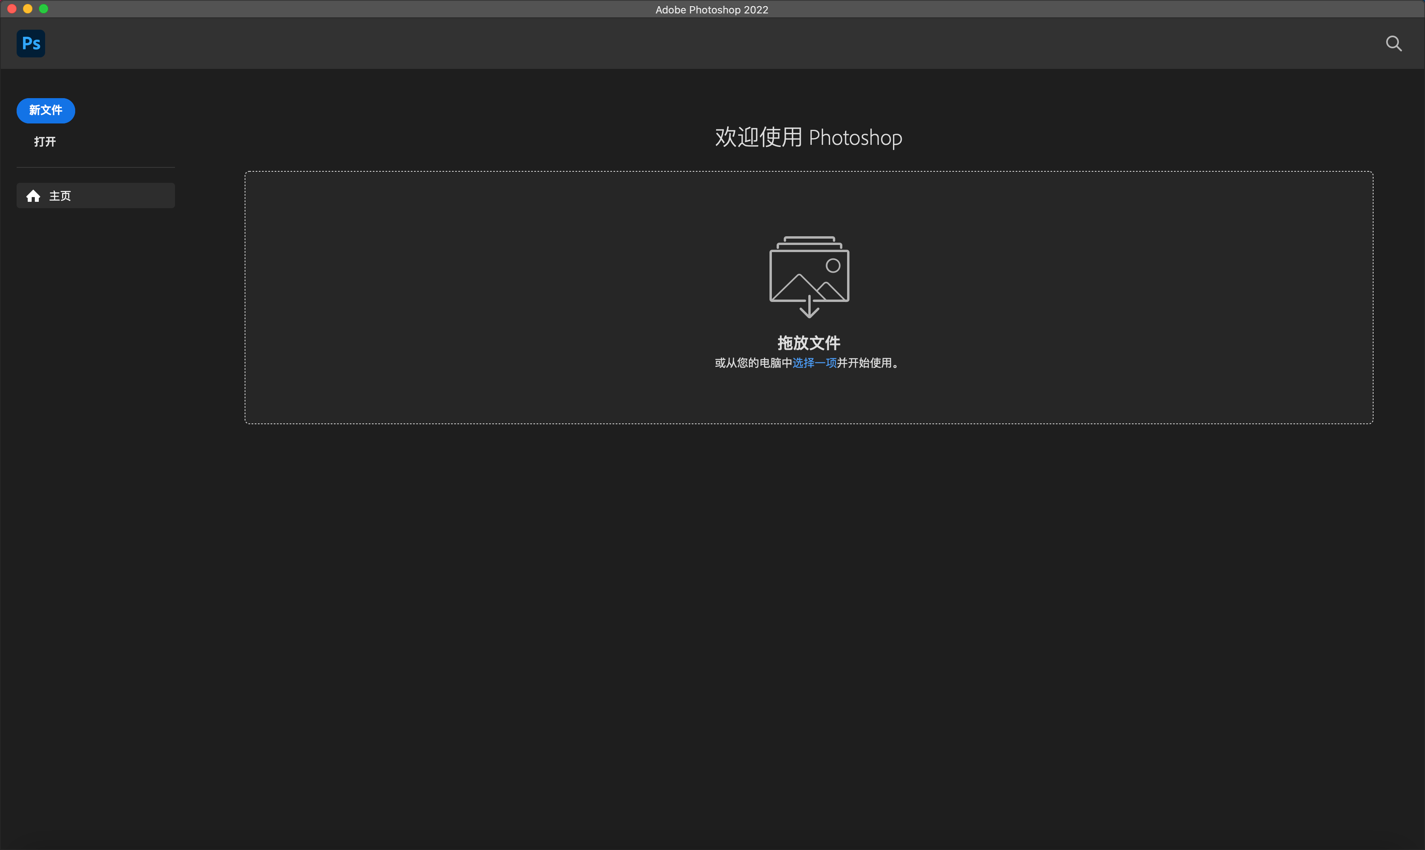Click the sun circle in picture icon
The image size is (1425, 850).
tap(832, 265)
